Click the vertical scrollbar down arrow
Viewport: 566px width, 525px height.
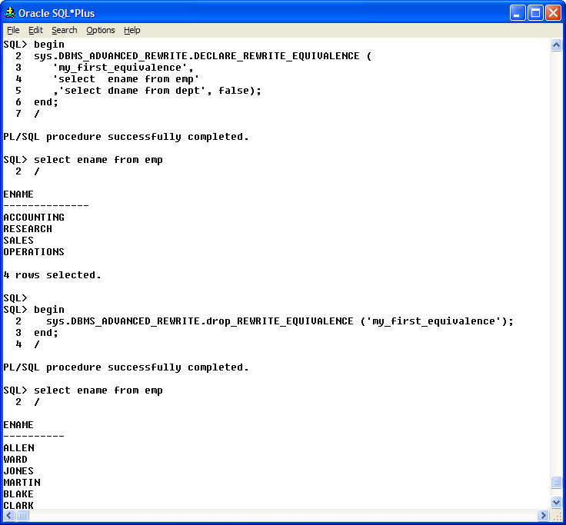[x=556, y=502]
